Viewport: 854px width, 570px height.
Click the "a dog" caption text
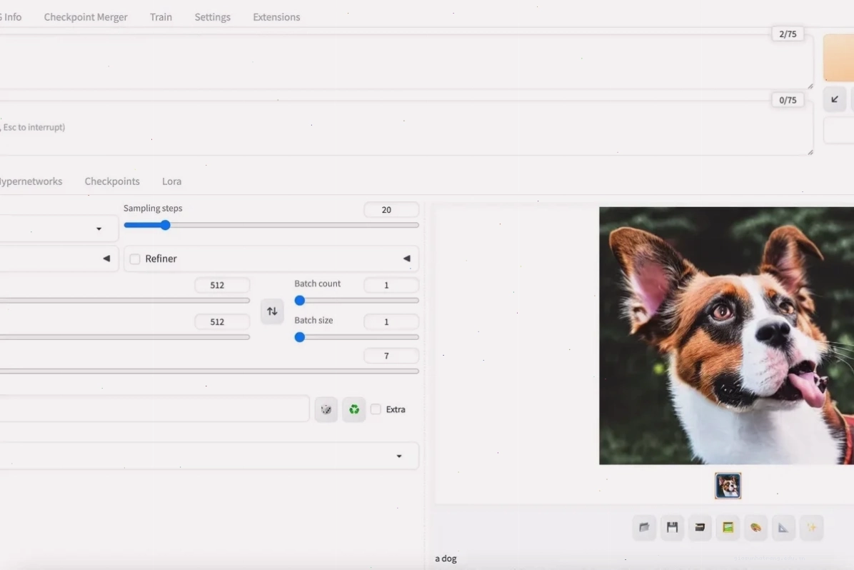[446, 559]
